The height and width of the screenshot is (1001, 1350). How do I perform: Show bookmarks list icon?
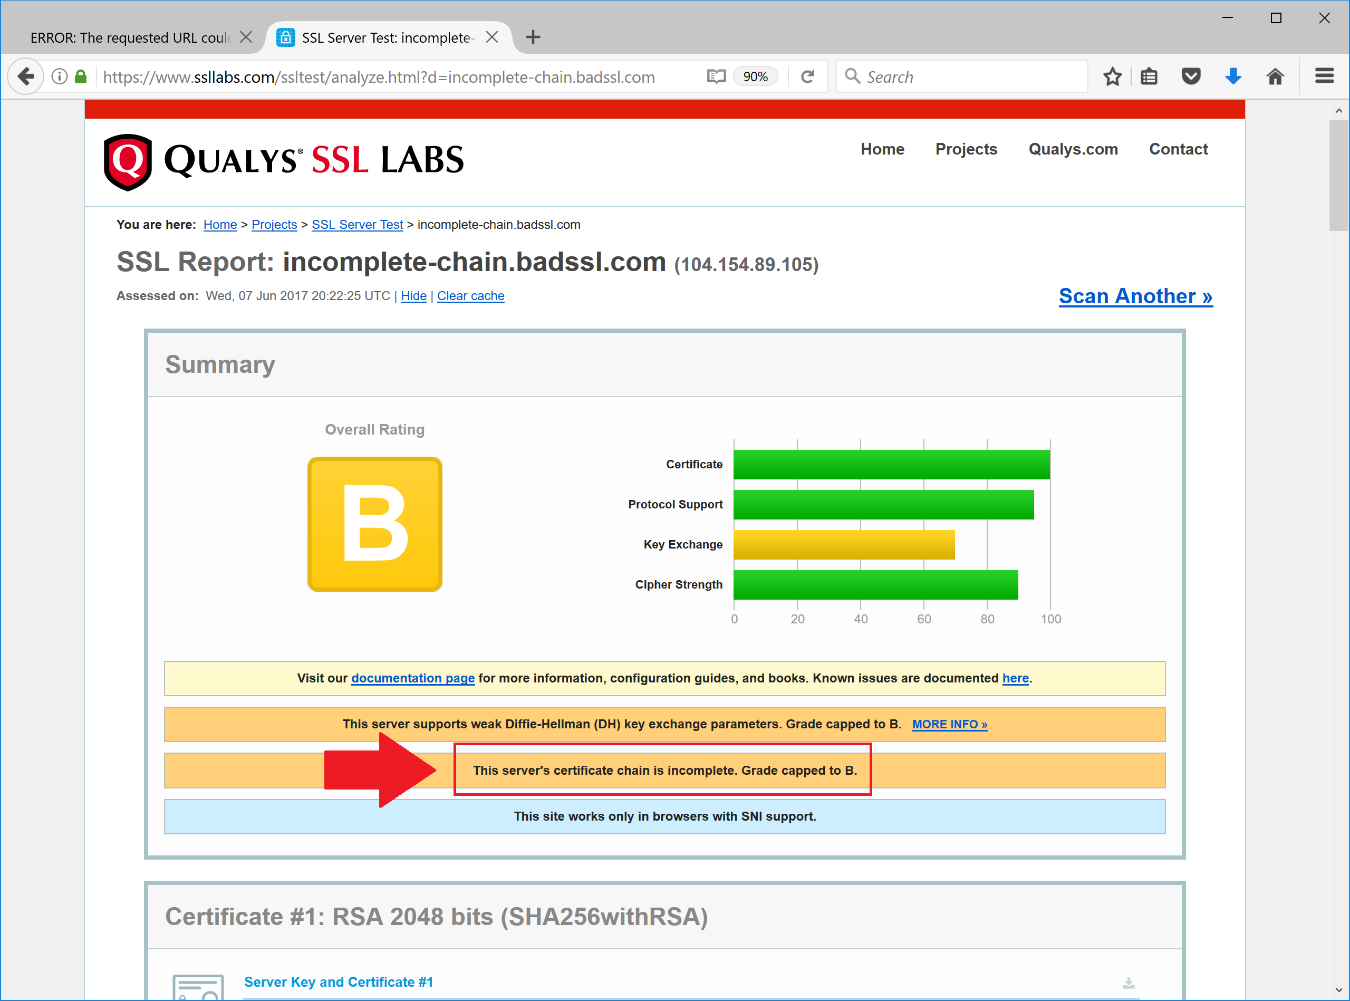tap(1149, 76)
